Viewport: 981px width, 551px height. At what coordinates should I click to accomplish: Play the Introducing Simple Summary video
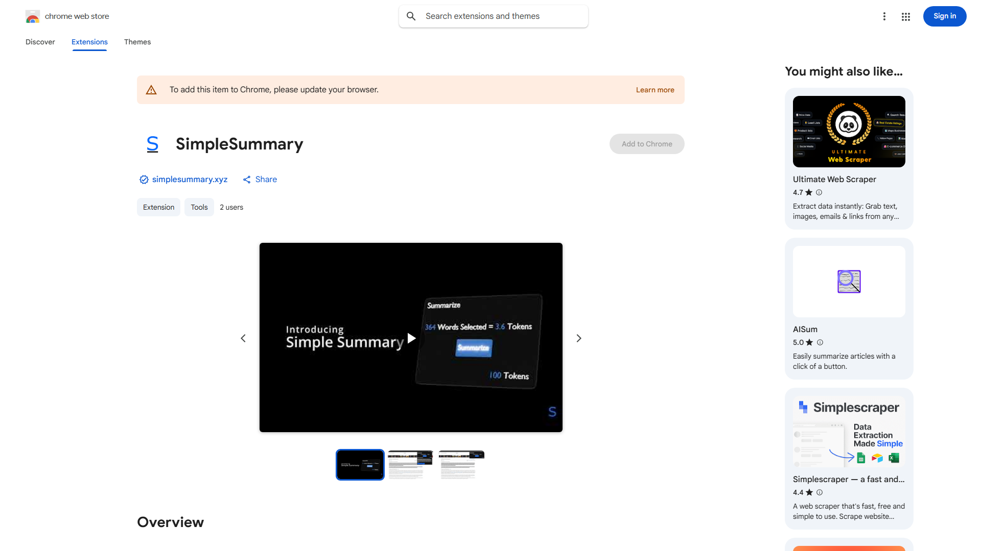(x=411, y=338)
